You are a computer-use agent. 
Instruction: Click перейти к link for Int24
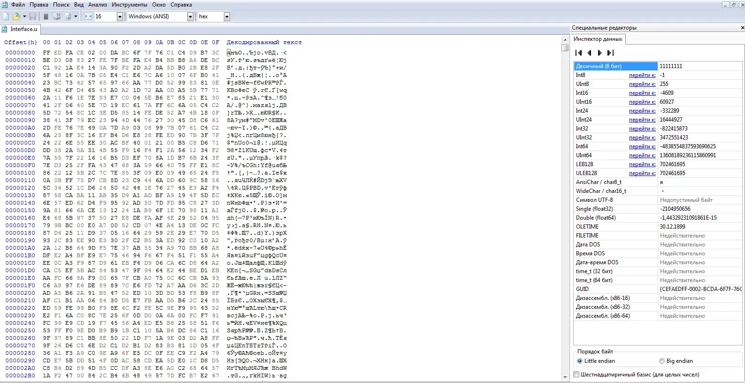642,111
